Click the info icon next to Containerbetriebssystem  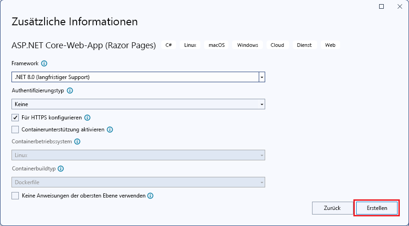coord(77,141)
